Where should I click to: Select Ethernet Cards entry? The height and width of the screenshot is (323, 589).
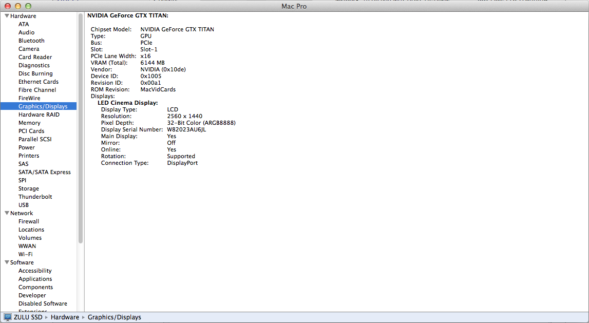point(39,82)
